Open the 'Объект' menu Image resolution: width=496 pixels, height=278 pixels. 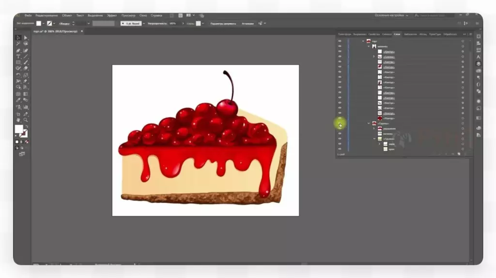coord(67,15)
